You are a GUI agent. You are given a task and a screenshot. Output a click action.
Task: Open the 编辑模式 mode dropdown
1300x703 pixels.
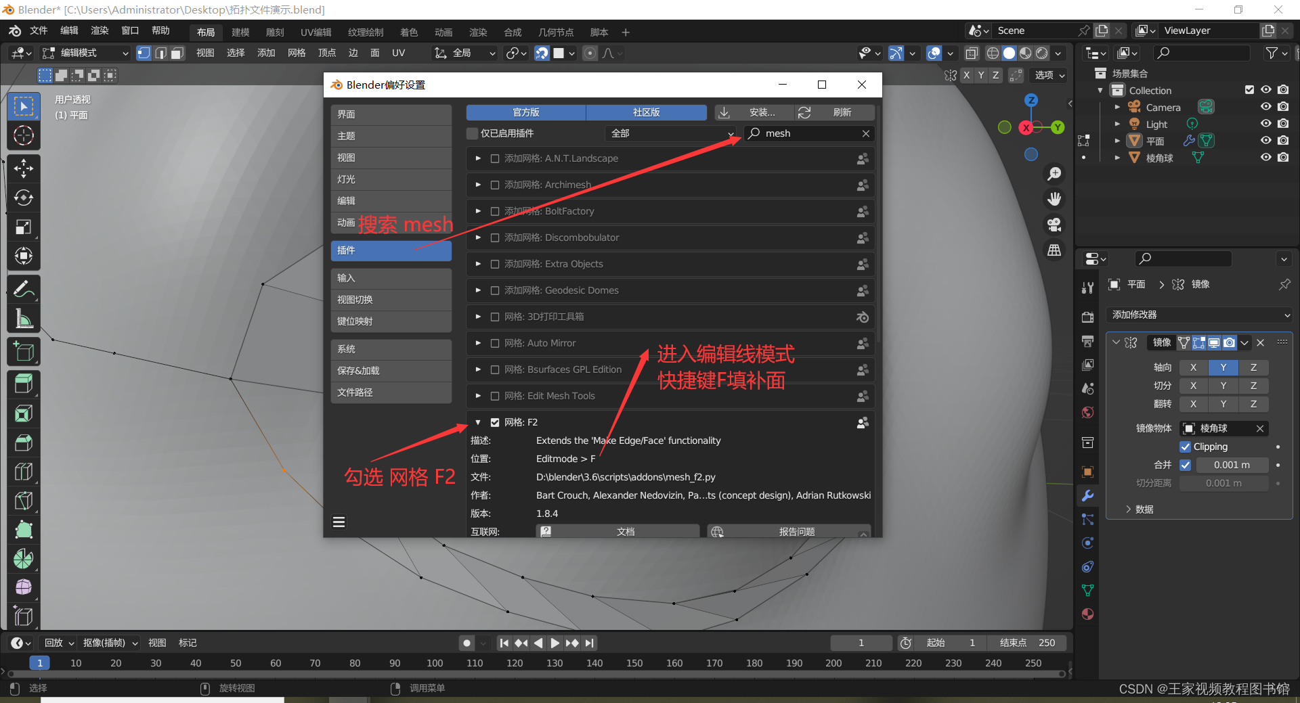(x=85, y=53)
